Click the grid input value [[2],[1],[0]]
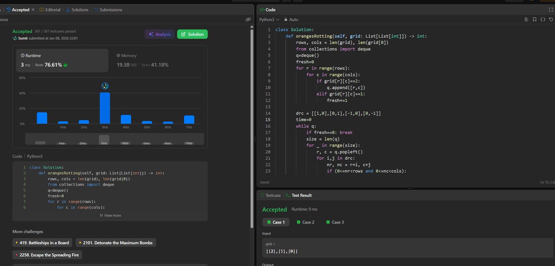Screen dimensions: 555x266 point(282,251)
